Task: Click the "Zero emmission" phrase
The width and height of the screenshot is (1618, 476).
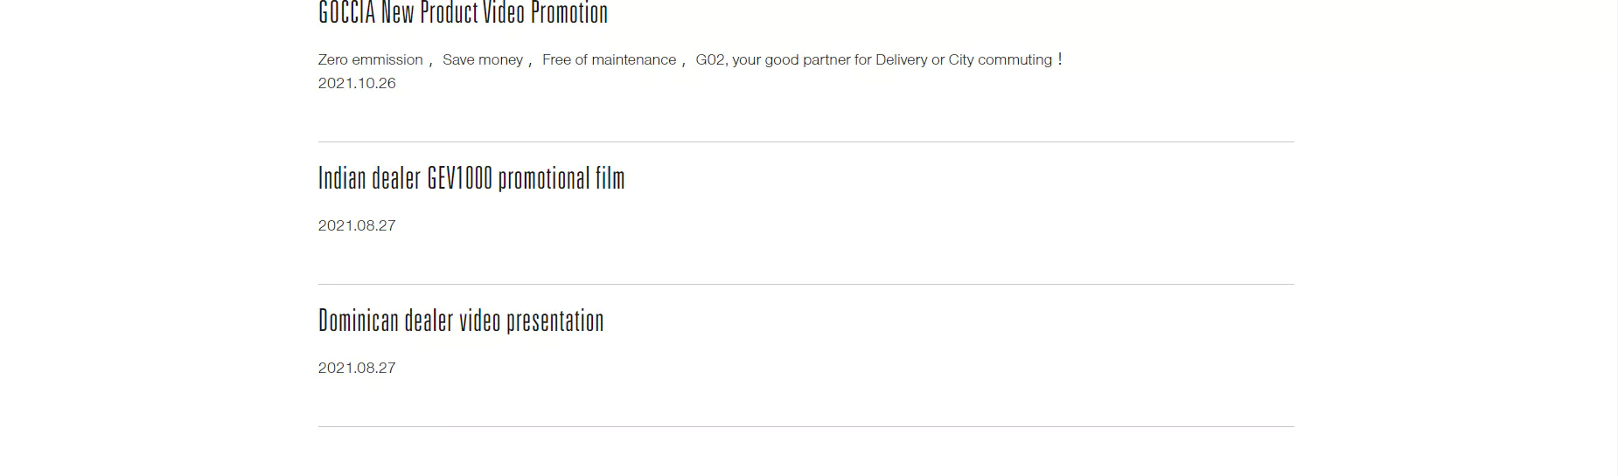Action: tap(371, 59)
